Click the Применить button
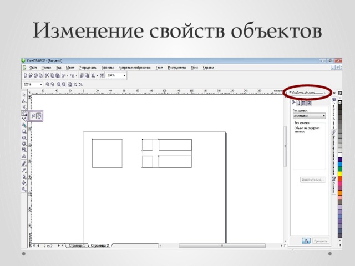 321,241
